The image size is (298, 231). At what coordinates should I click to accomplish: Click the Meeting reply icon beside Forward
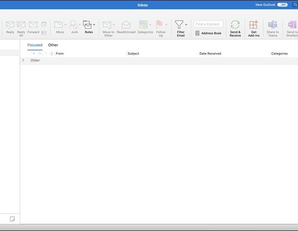pos(44,24)
